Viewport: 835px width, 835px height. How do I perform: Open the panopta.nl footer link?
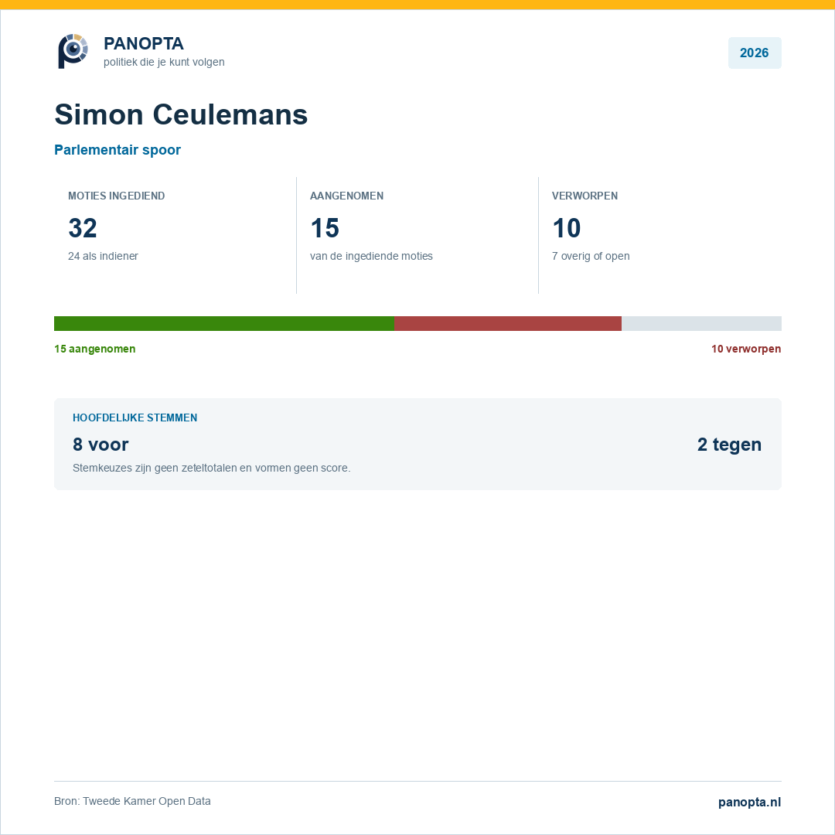pos(749,802)
